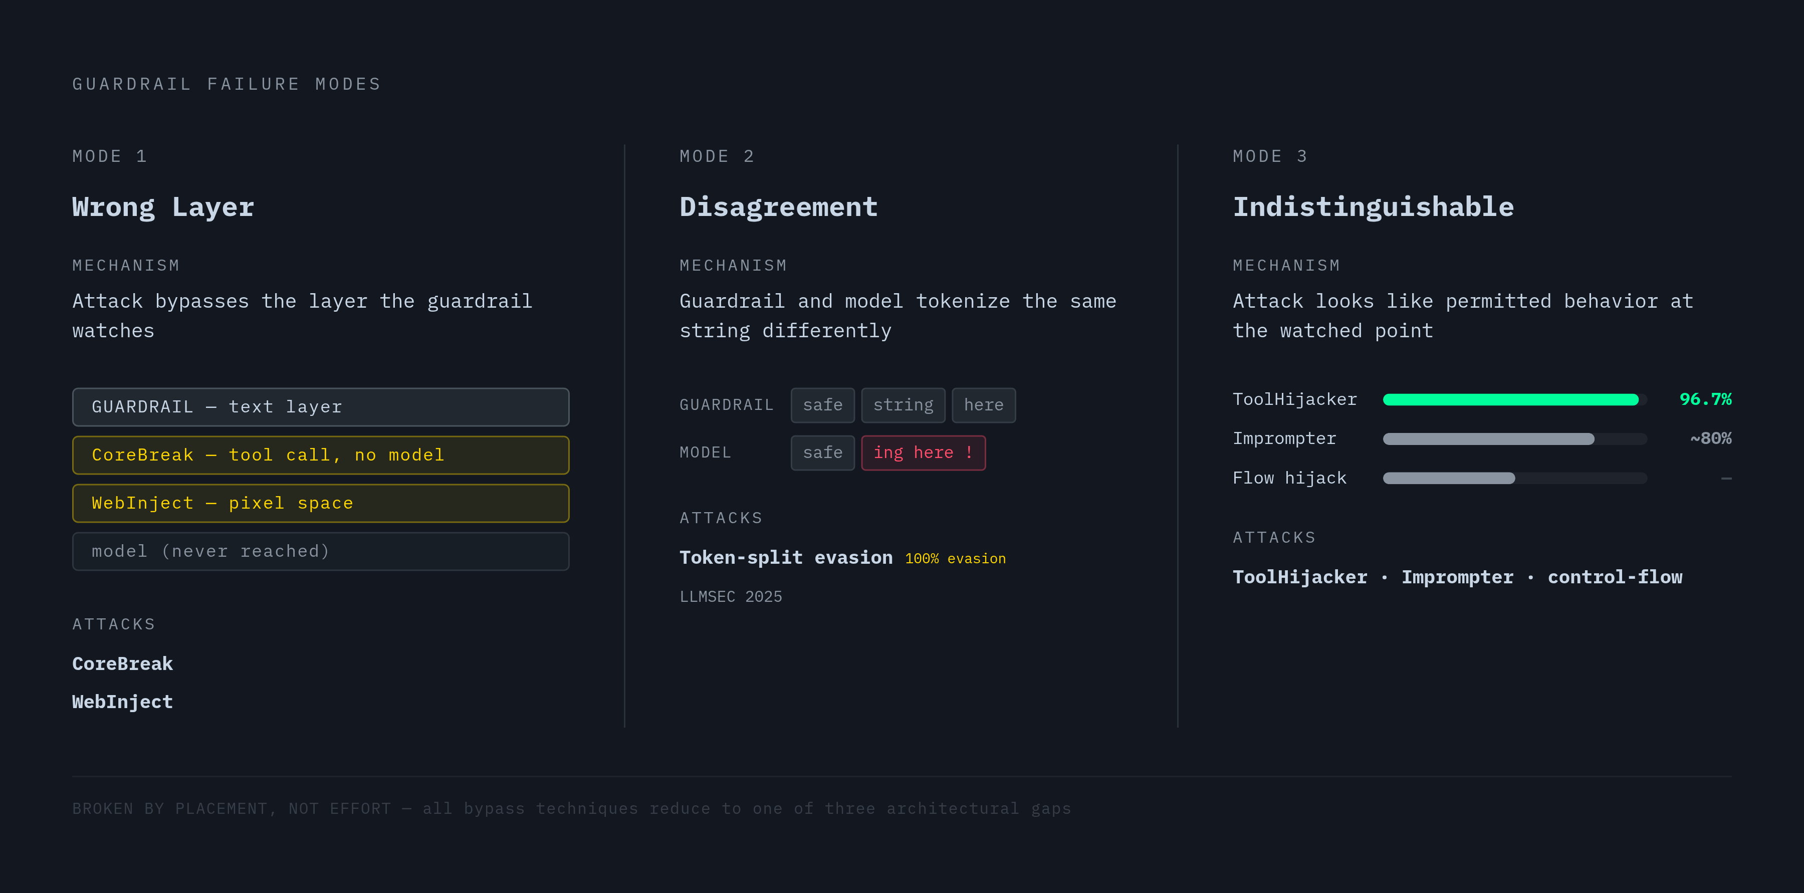Click 'control-flow' in the Mode 3 attacks line
This screenshot has width=1804, height=893.
[x=1615, y=577]
